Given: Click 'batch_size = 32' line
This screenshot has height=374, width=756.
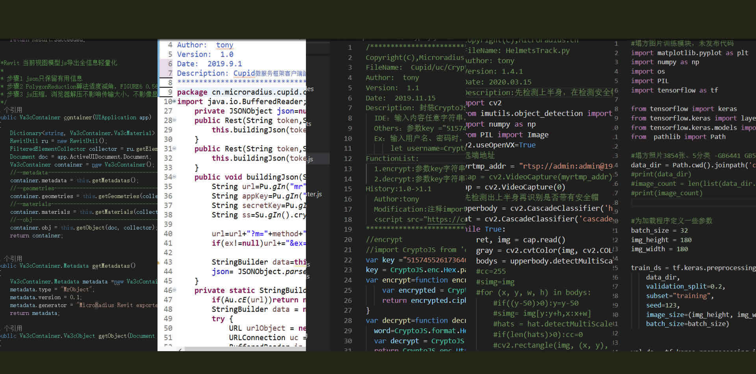Looking at the screenshot, I should [x=659, y=231].
